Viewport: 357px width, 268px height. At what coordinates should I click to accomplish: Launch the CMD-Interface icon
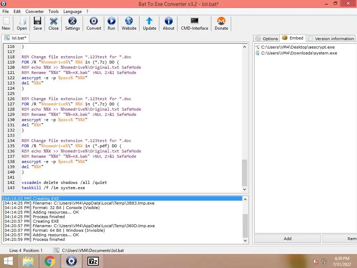point(195,24)
